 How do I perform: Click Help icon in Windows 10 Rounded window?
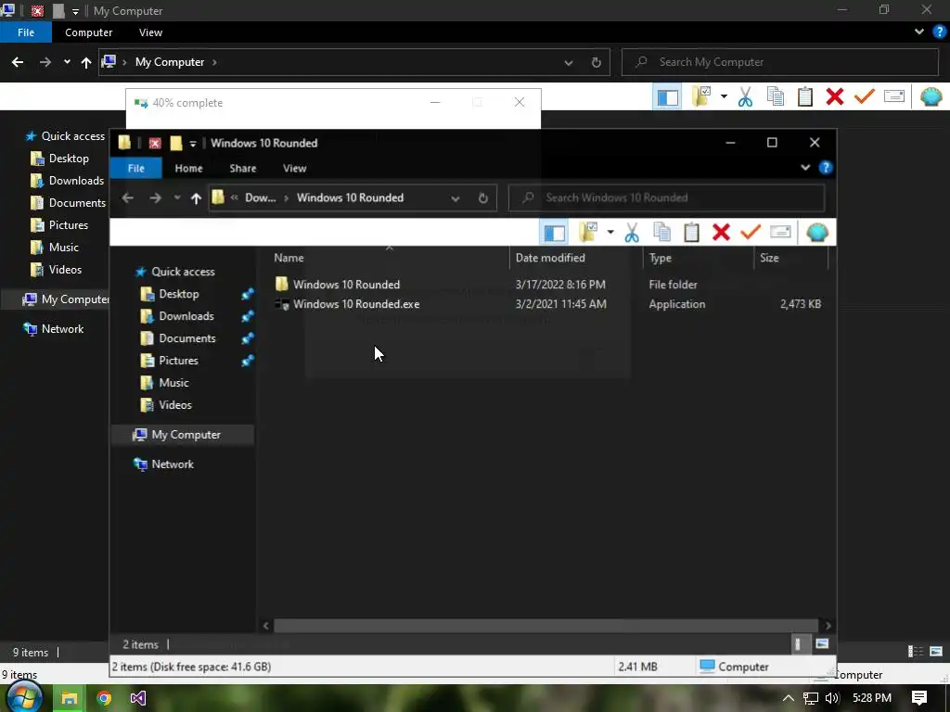[x=826, y=168]
